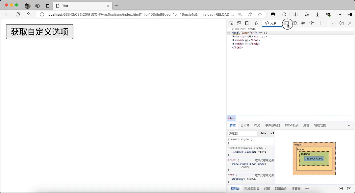
Task: Open DevTools help question mark icon
Action: pos(342,23)
